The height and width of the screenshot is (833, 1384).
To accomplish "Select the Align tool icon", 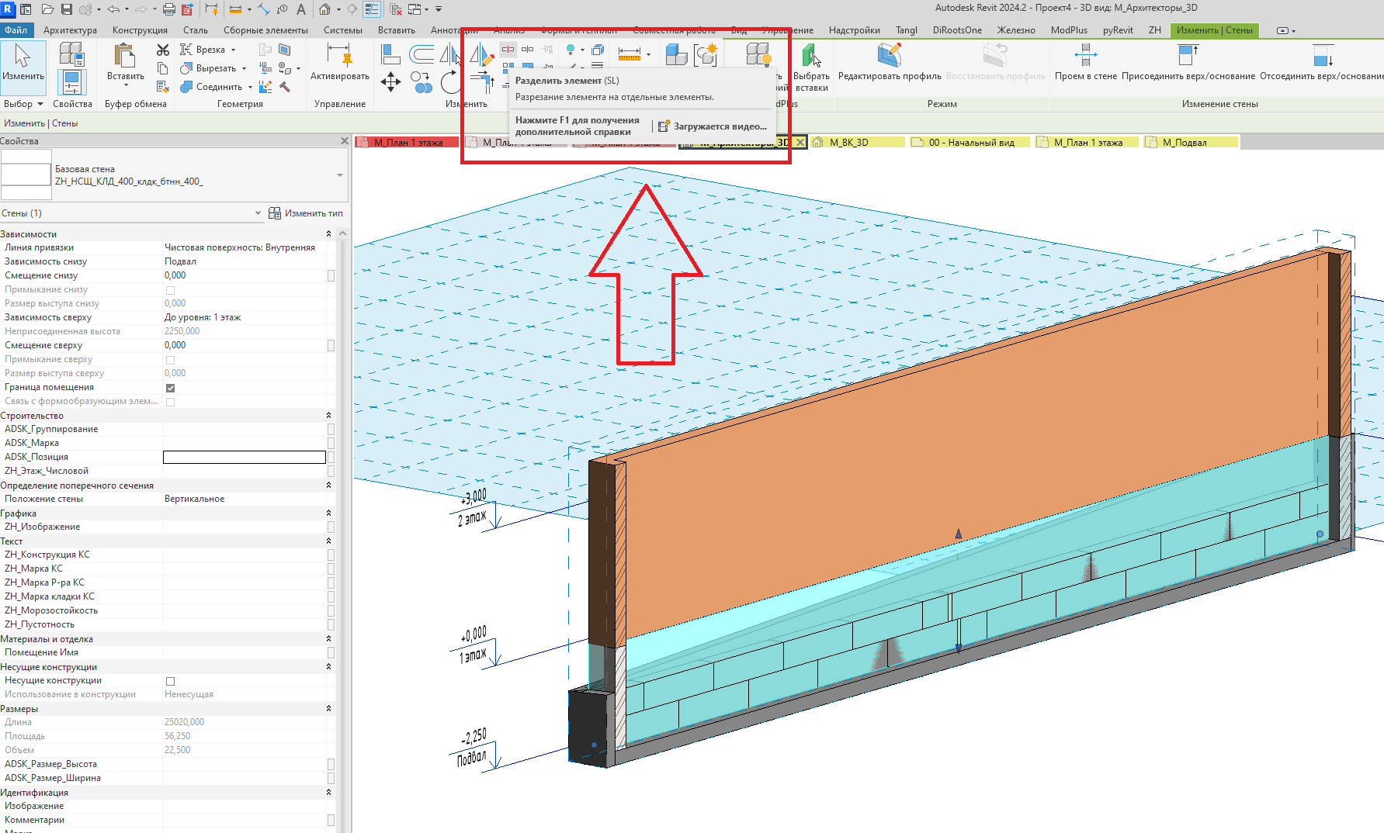I will click(390, 54).
